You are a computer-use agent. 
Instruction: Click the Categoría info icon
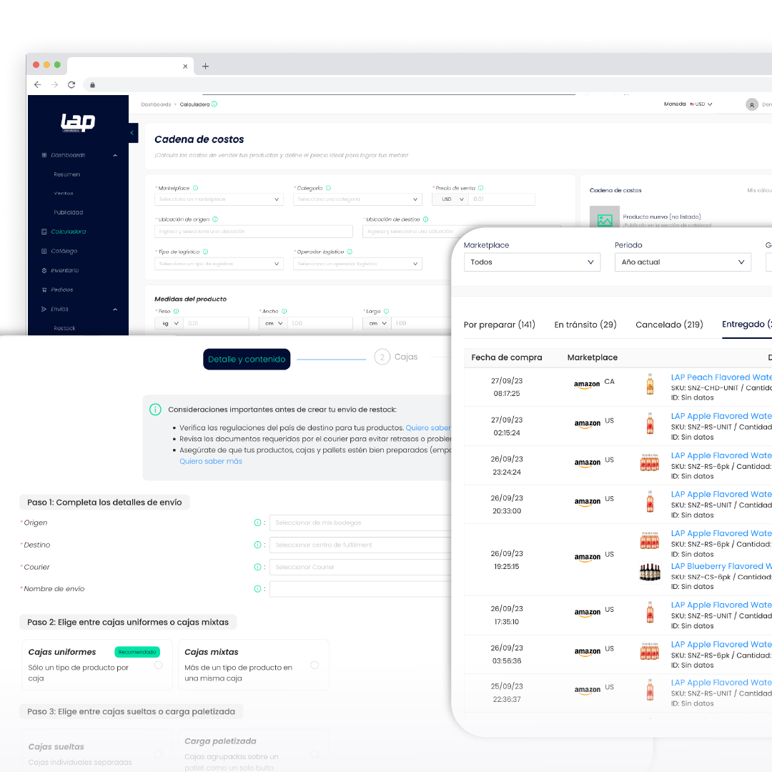[328, 188]
